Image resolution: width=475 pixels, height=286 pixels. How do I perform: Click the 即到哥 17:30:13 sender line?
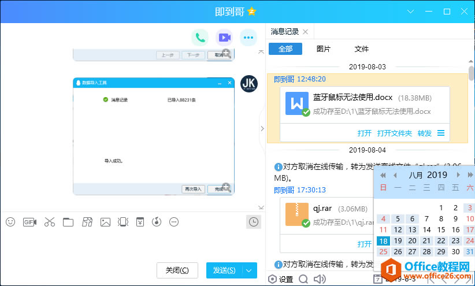point(299,190)
